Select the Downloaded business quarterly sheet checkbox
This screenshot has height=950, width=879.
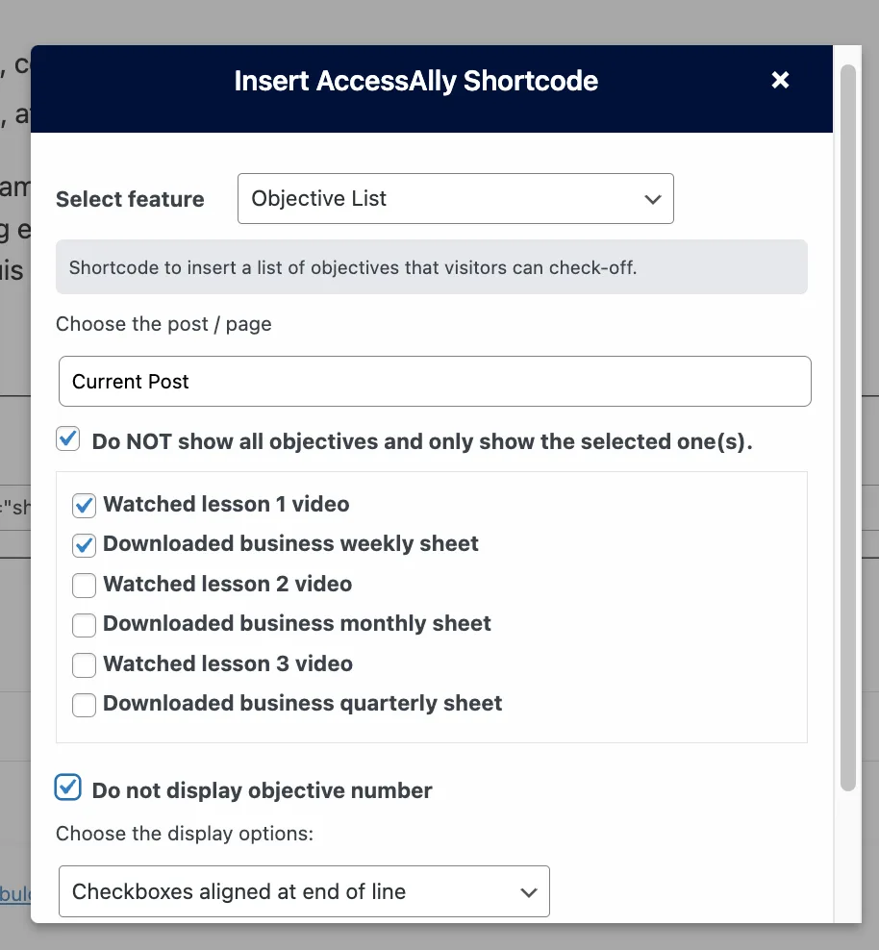coord(85,705)
